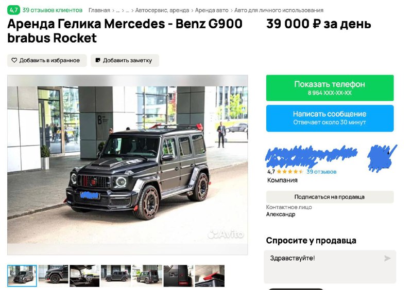The image size is (412, 290).
Task: Subscribe via Подписаться на продавца
Action: (330, 197)
